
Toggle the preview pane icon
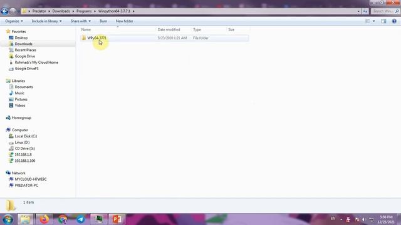[x=383, y=21]
